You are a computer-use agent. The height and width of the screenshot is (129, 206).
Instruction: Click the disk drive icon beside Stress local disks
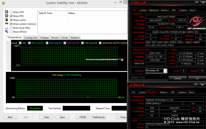(x=7, y=28)
